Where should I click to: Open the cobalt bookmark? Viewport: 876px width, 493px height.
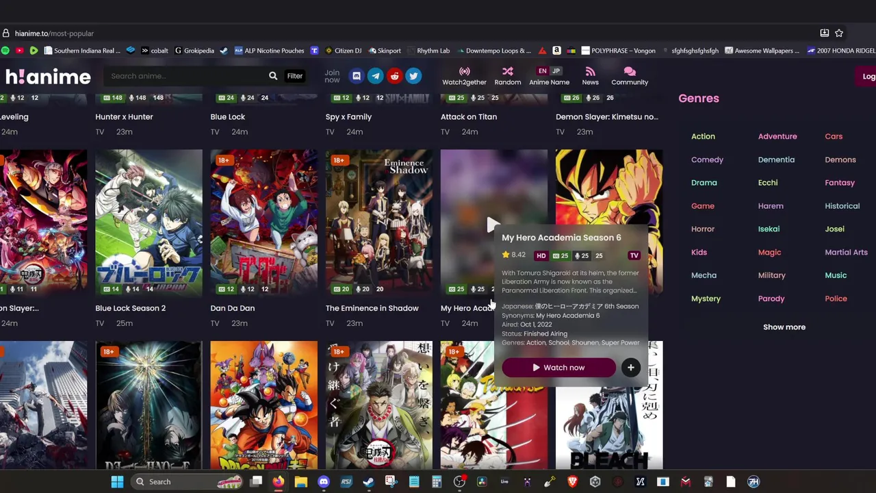pos(154,51)
